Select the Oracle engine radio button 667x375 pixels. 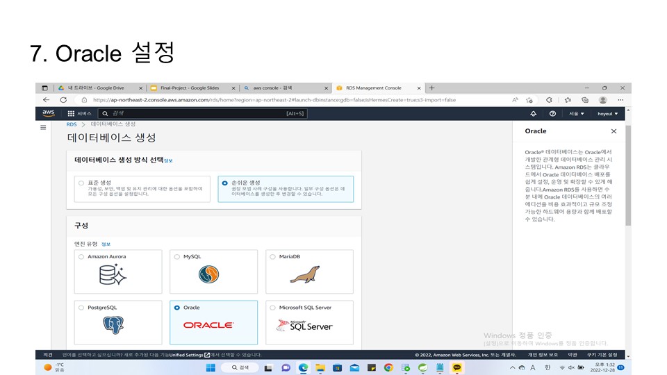(x=177, y=308)
